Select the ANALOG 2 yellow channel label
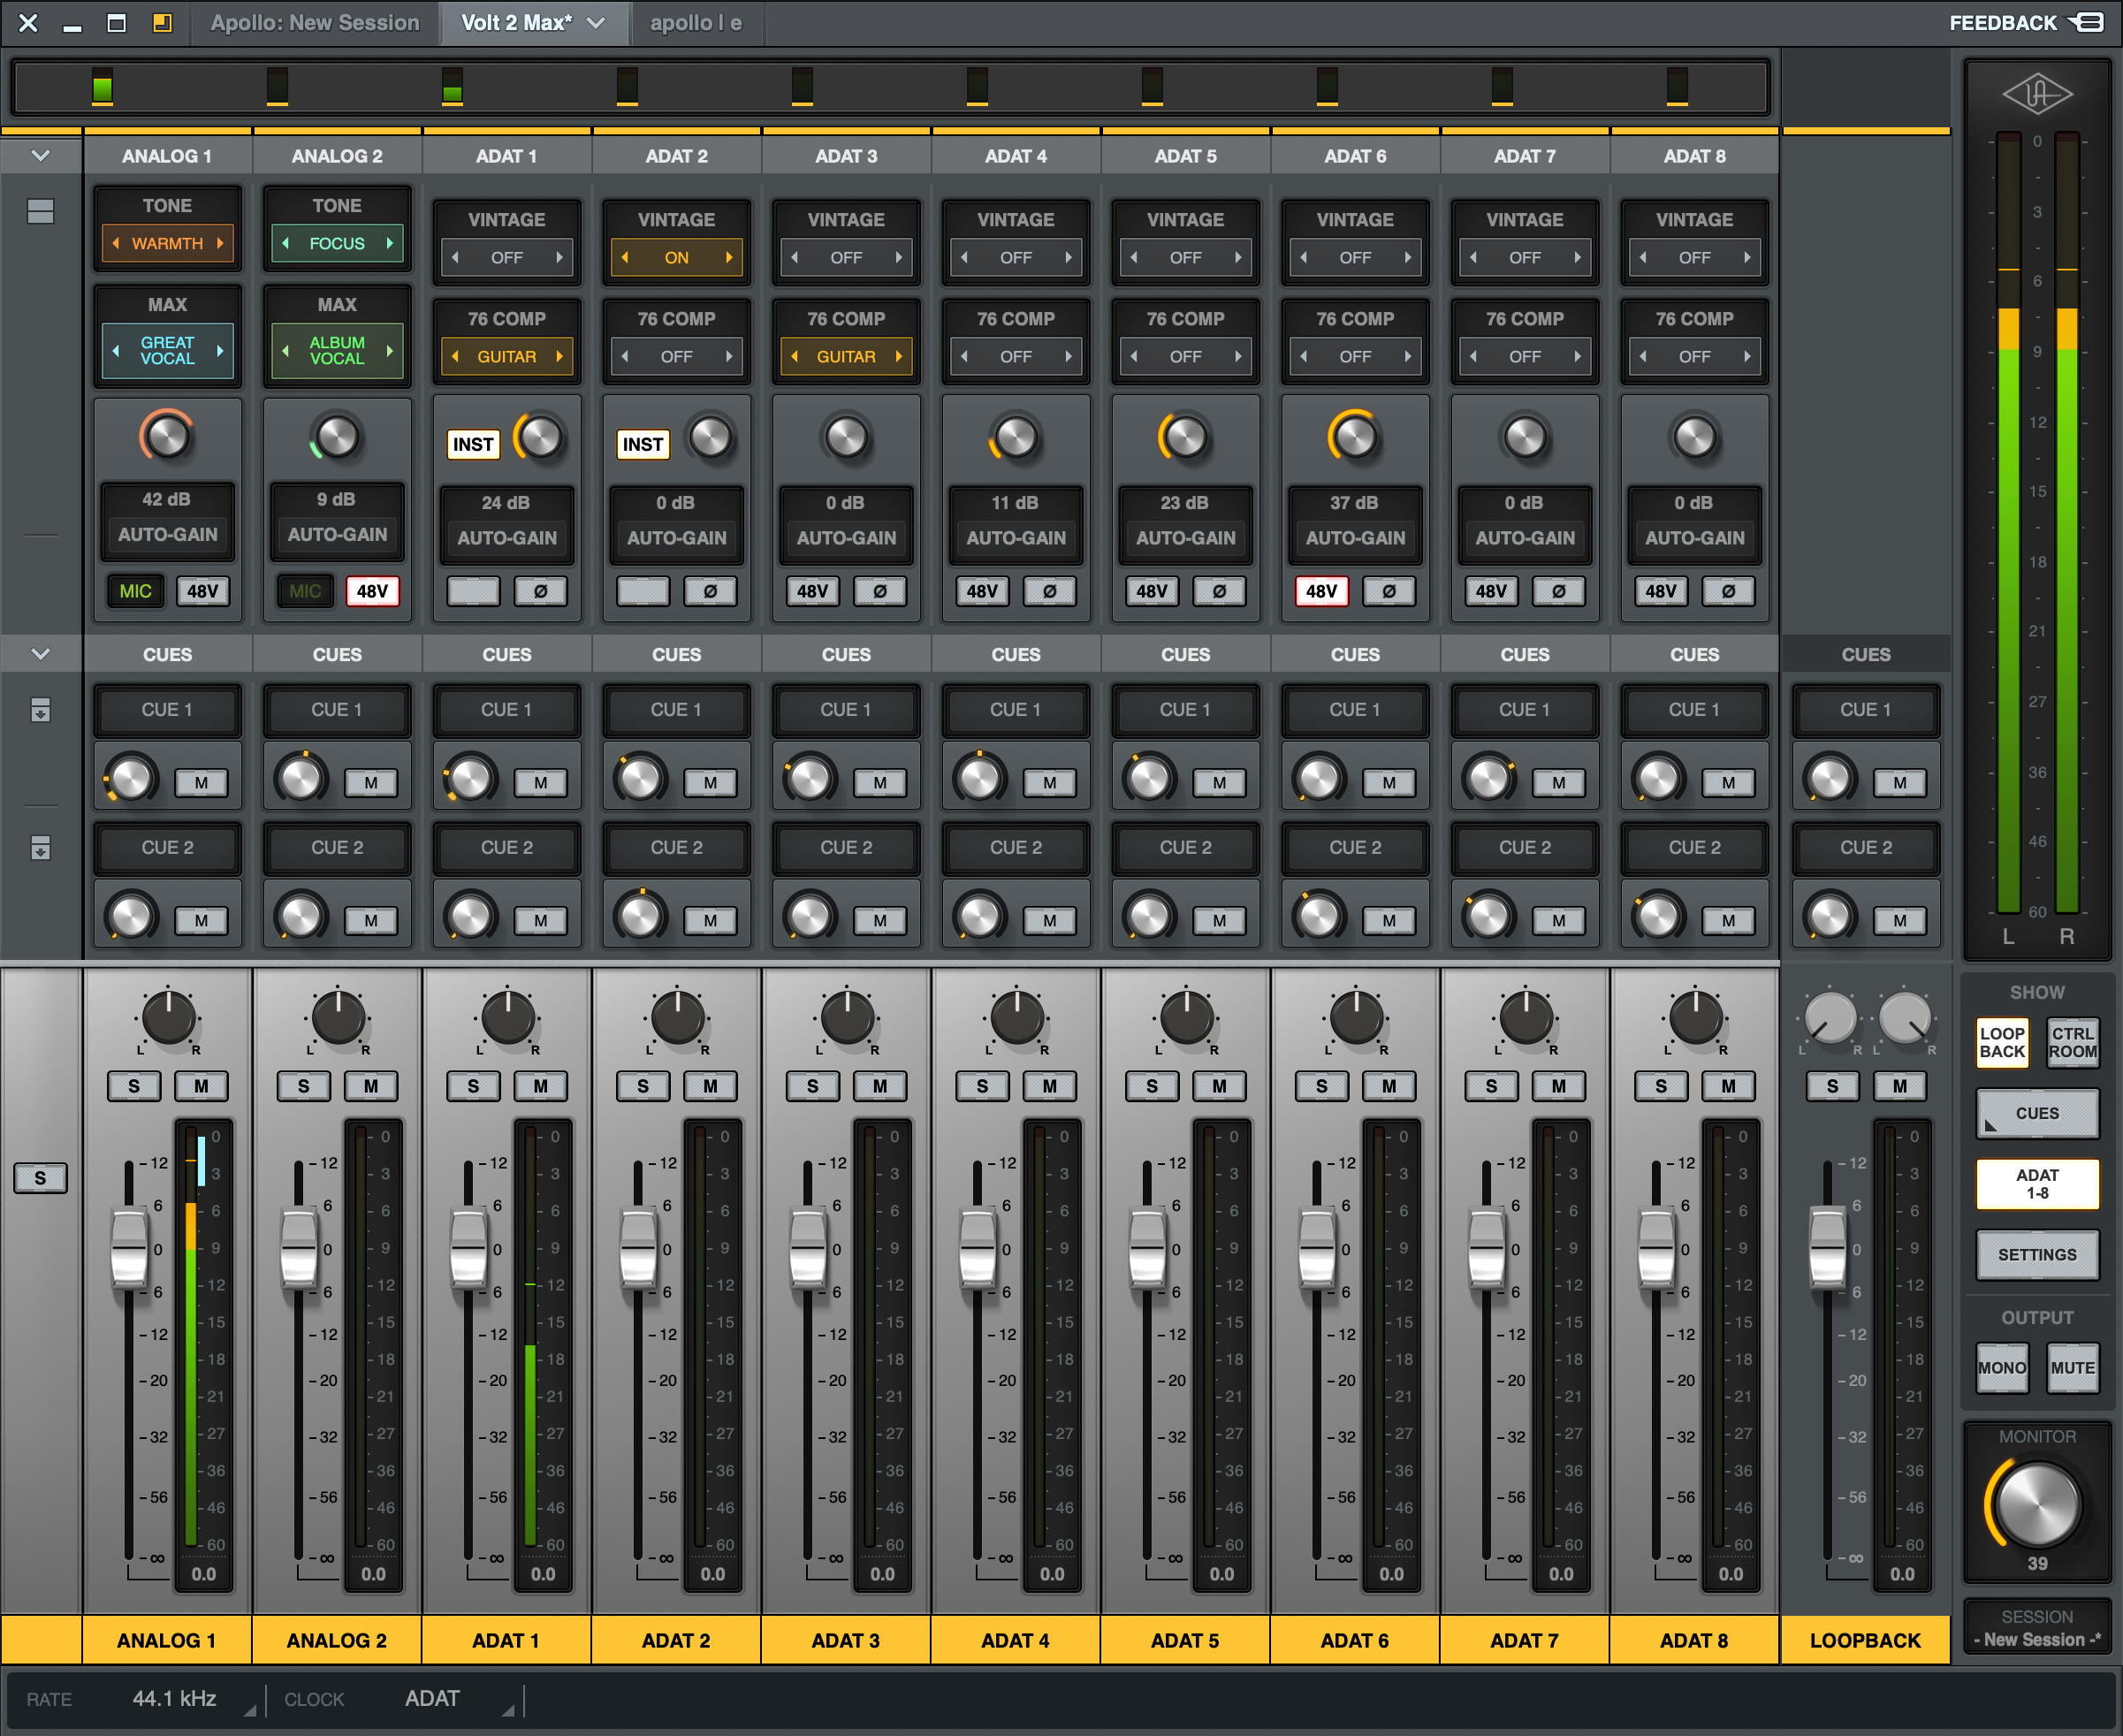Viewport: 2123px width, 1736px height. (x=337, y=1640)
